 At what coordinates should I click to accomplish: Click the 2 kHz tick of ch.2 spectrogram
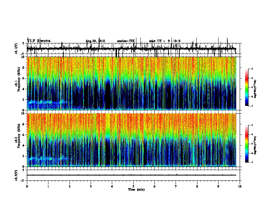click(x=24, y=156)
